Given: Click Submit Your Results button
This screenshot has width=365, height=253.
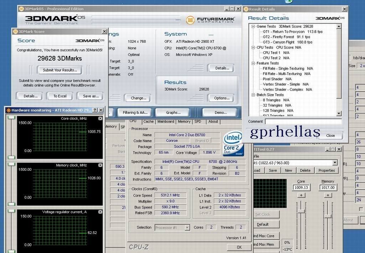Looking at the screenshot, I should 60,70.
